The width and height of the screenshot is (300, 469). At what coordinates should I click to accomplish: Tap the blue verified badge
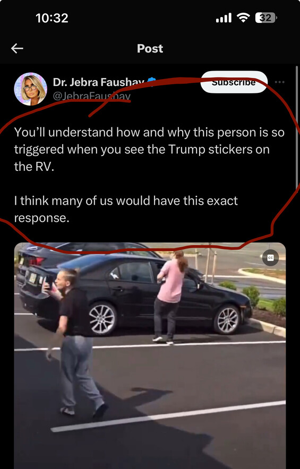coord(152,81)
